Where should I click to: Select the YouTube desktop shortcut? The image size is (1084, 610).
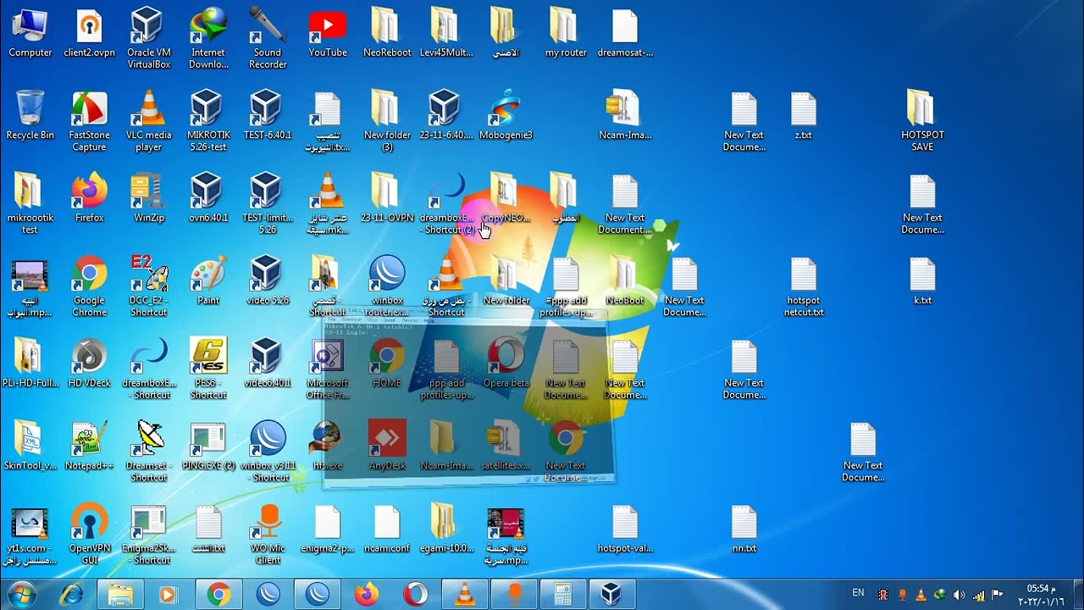[327, 34]
